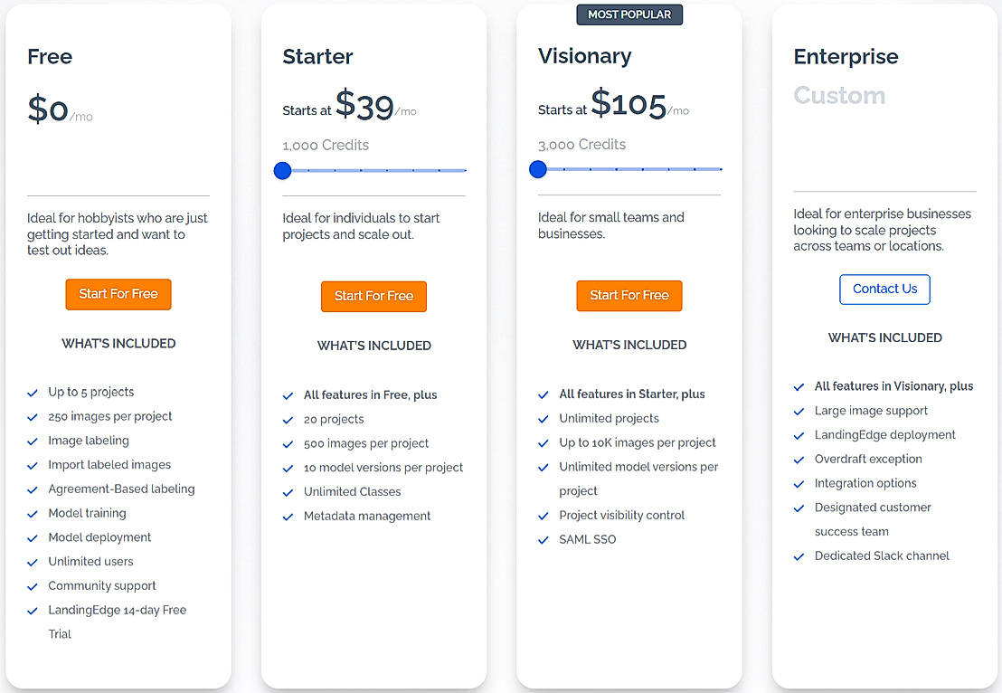Click the checkmark next to Image labeling
The image size is (1002, 693).
click(33, 441)
